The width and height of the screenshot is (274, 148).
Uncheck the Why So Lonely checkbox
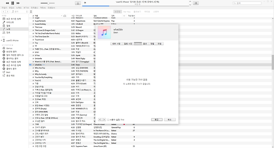point(33,74)
